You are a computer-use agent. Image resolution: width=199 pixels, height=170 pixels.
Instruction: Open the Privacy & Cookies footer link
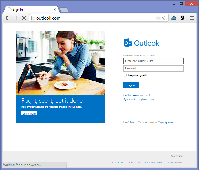(x=154, y=162)
